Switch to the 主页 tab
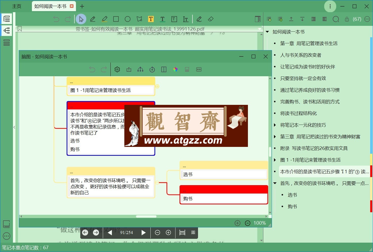 coord(17,6)
